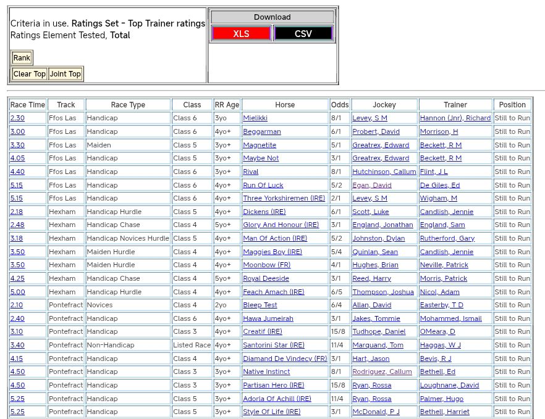The height and width of the screenshot is (419, 545).
Task: Open trainer Bethell, Harriet link
Action: click(444, 412)
